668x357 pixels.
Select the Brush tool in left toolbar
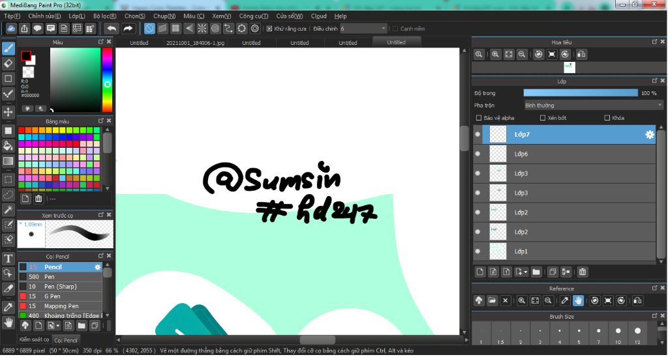tap(8, 48)
